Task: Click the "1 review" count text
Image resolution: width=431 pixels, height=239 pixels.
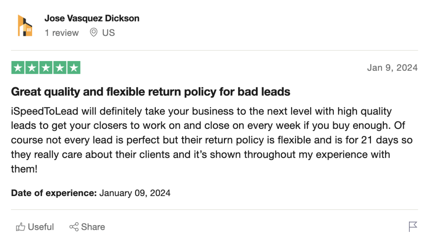Action: (x=61, y=33)
